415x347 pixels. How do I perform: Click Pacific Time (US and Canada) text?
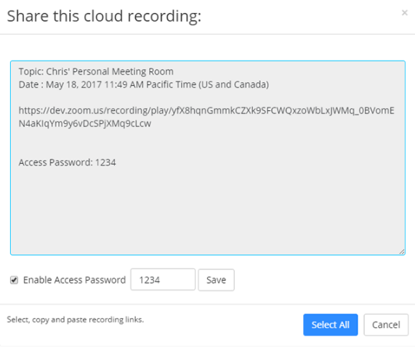click(208, 84)
